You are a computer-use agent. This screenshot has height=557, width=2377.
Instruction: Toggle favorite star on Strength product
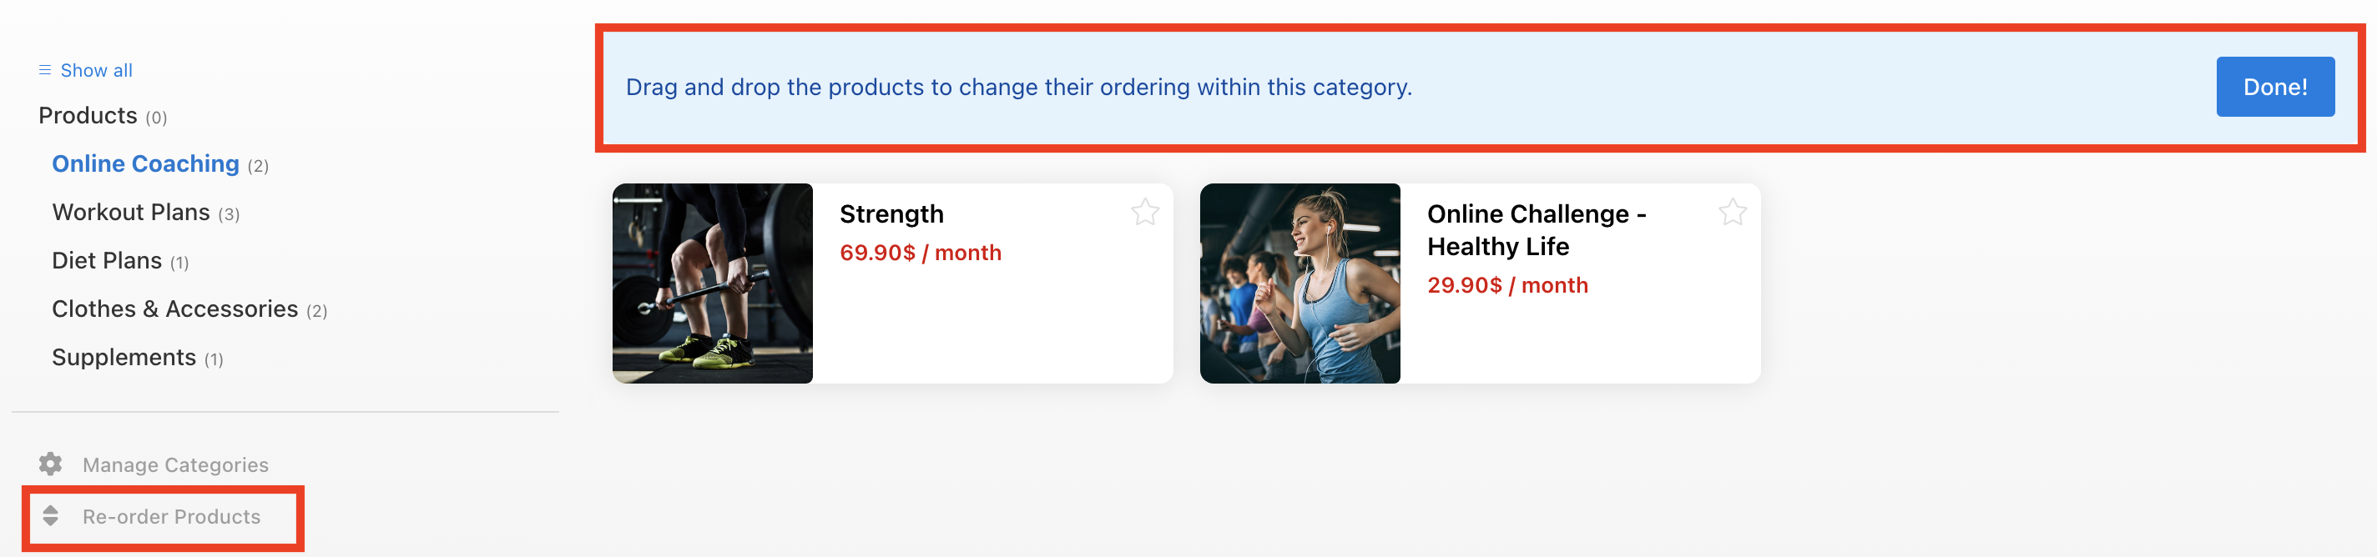coord(1144,212)
